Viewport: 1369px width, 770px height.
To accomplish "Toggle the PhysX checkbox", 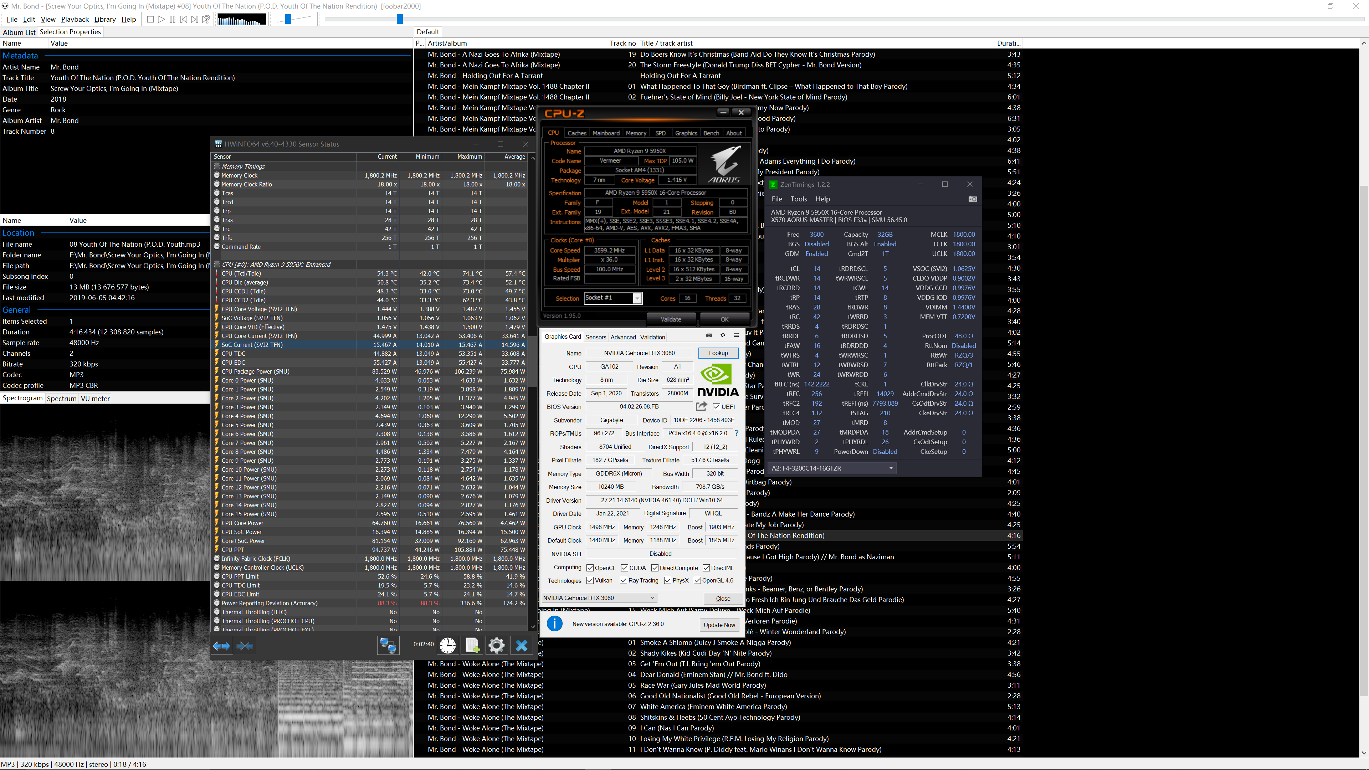I will pos(667,581).
